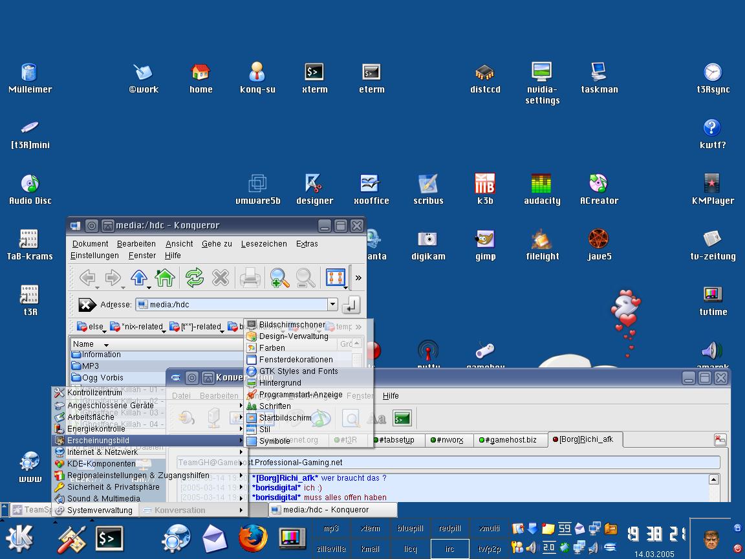Switch to the bluepill virtual desktop

pyautogui.click(x=410, y=528)
